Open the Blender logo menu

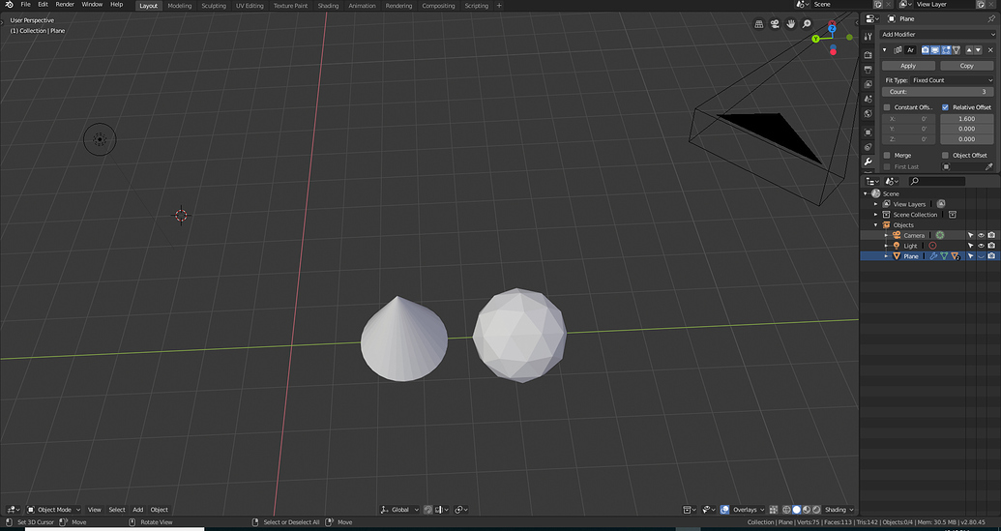[9, 5]
